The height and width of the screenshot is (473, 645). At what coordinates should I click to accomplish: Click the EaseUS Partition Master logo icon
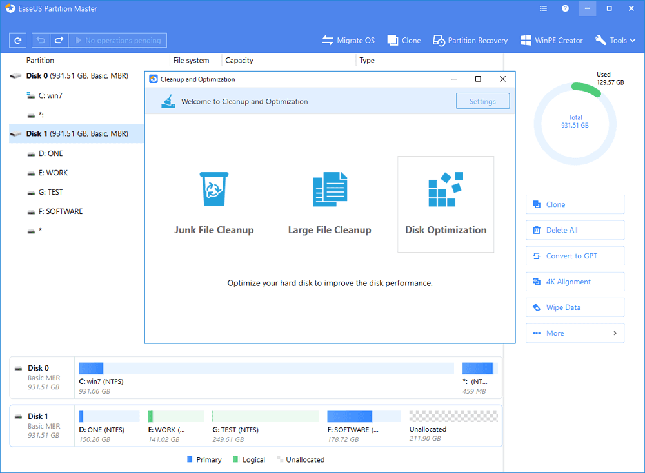click(10, 8)
